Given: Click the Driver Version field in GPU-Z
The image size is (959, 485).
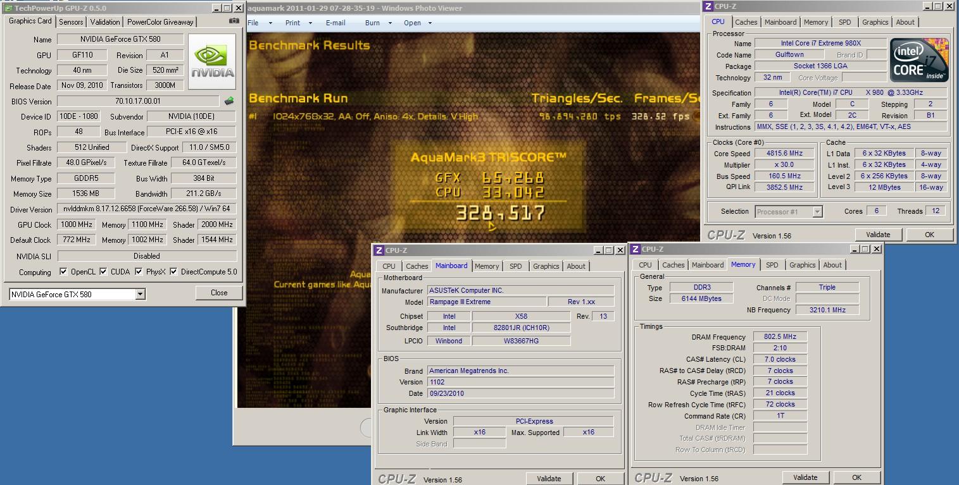Looking at the screenshot, I should tap(147, 209).
